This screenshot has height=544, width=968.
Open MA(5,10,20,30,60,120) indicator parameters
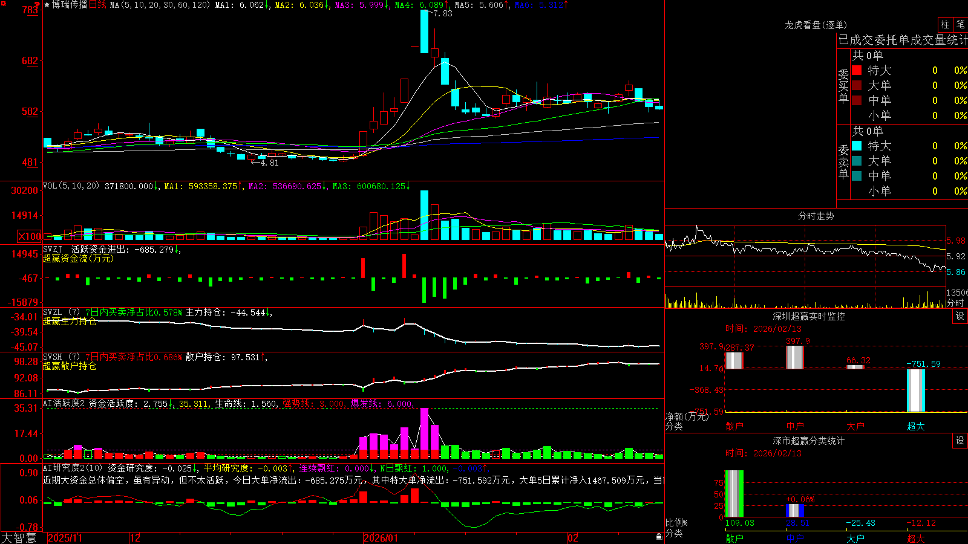click(x=160, y=5)
